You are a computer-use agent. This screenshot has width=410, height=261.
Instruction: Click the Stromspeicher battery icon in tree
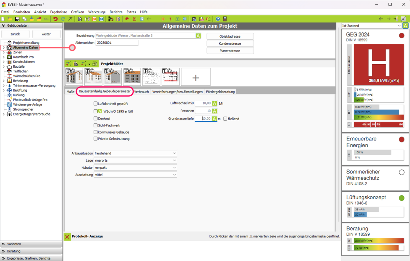tap(10, 109)
